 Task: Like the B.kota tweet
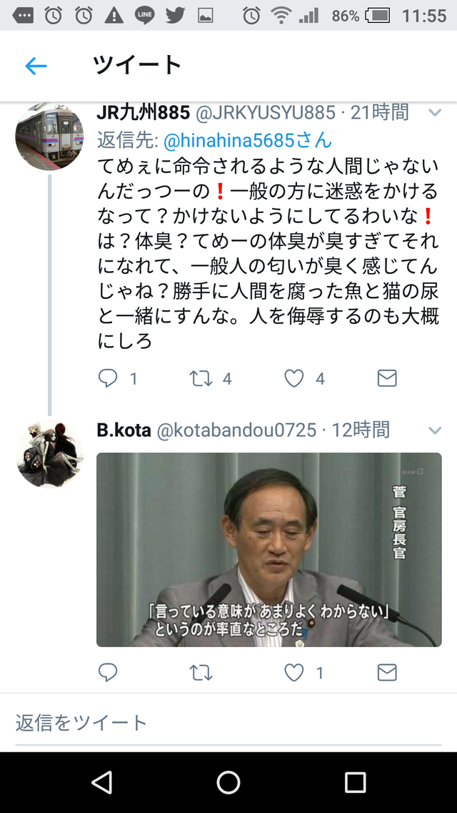coord(294,672)
